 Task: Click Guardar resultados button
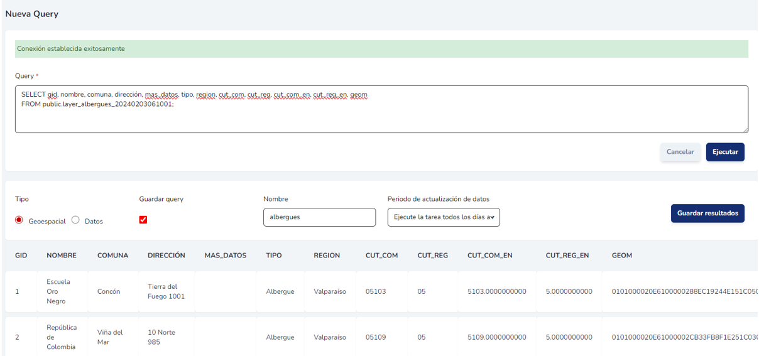[x=707, y=213]
